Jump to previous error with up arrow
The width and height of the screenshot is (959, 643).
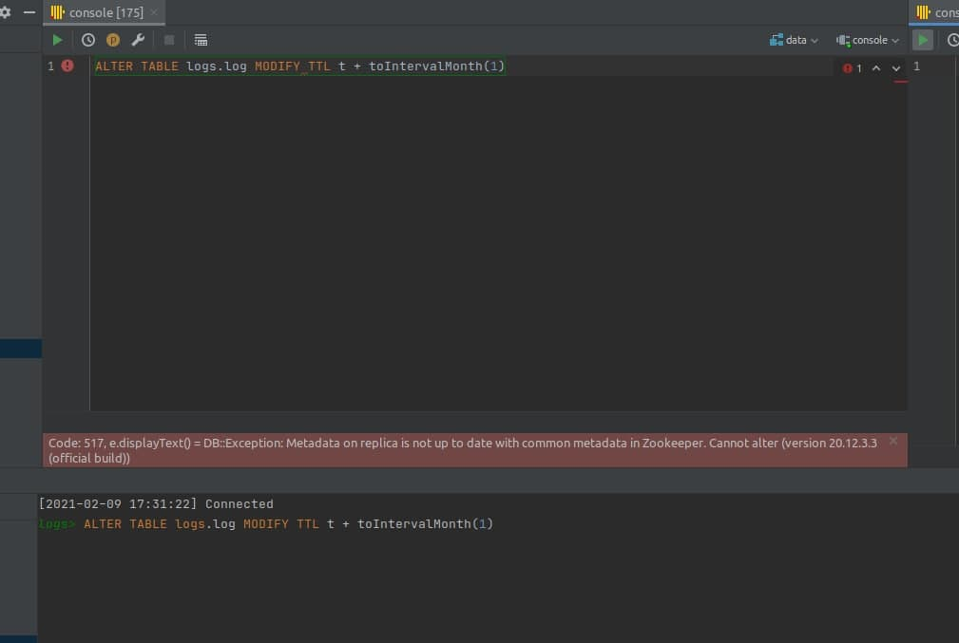coord(875,68)
